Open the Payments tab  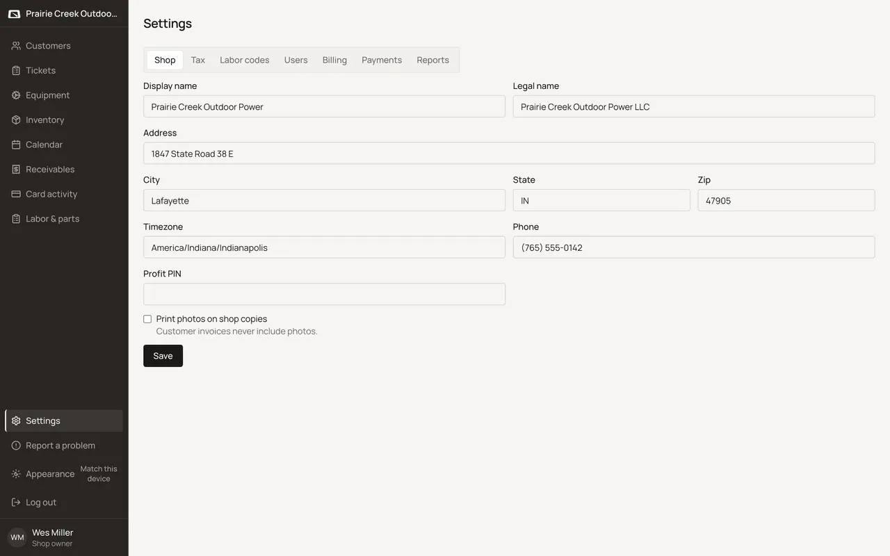pyautogui.click(x=382, y=60)
